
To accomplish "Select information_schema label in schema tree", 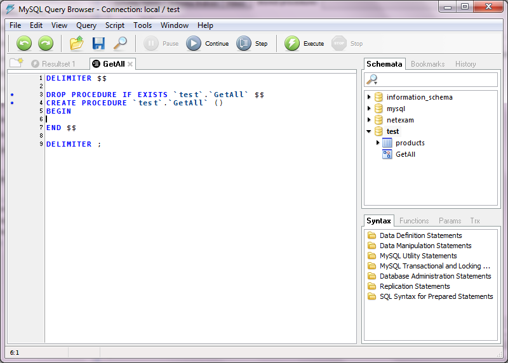I will 420,97.
